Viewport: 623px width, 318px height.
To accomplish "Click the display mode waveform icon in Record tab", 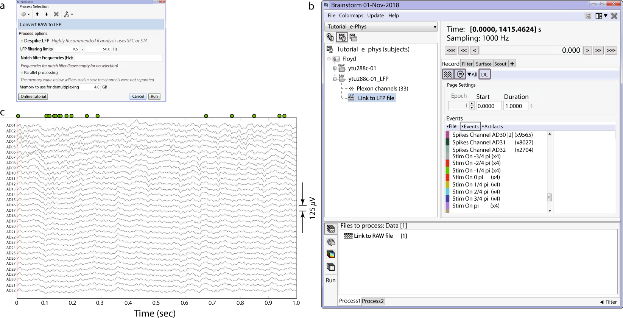I will [x=448, y=74].
